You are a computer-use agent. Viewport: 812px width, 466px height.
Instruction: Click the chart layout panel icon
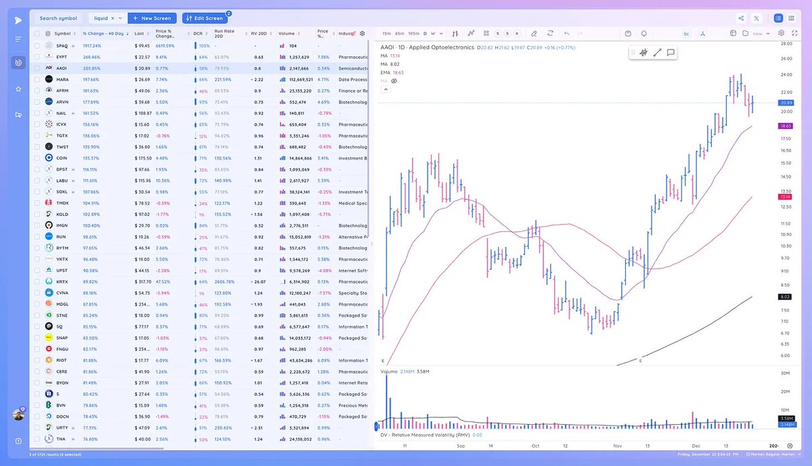[x=733, y=33]
